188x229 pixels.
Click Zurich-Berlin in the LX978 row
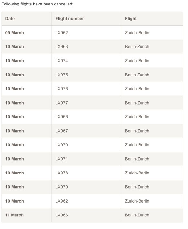click(x=137, y=173)
